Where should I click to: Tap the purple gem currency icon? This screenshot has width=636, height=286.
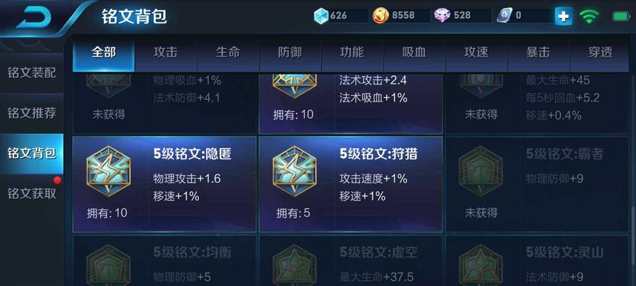[x=442, y=16]
